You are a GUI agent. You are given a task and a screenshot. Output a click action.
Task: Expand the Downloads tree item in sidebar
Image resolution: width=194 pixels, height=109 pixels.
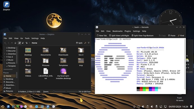[x=5, y=54]
